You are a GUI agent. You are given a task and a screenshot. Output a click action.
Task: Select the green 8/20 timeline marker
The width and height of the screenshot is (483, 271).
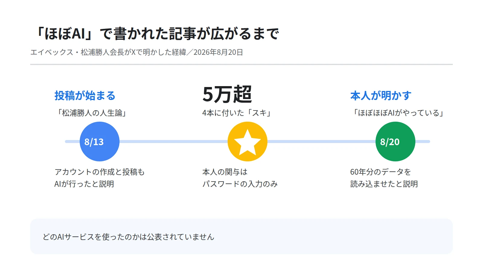tap(395, 142)
